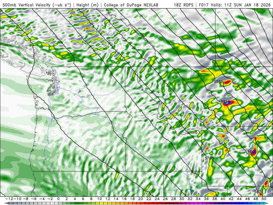
Task: Click the 5640 contour label
Action: click(252, 152)
